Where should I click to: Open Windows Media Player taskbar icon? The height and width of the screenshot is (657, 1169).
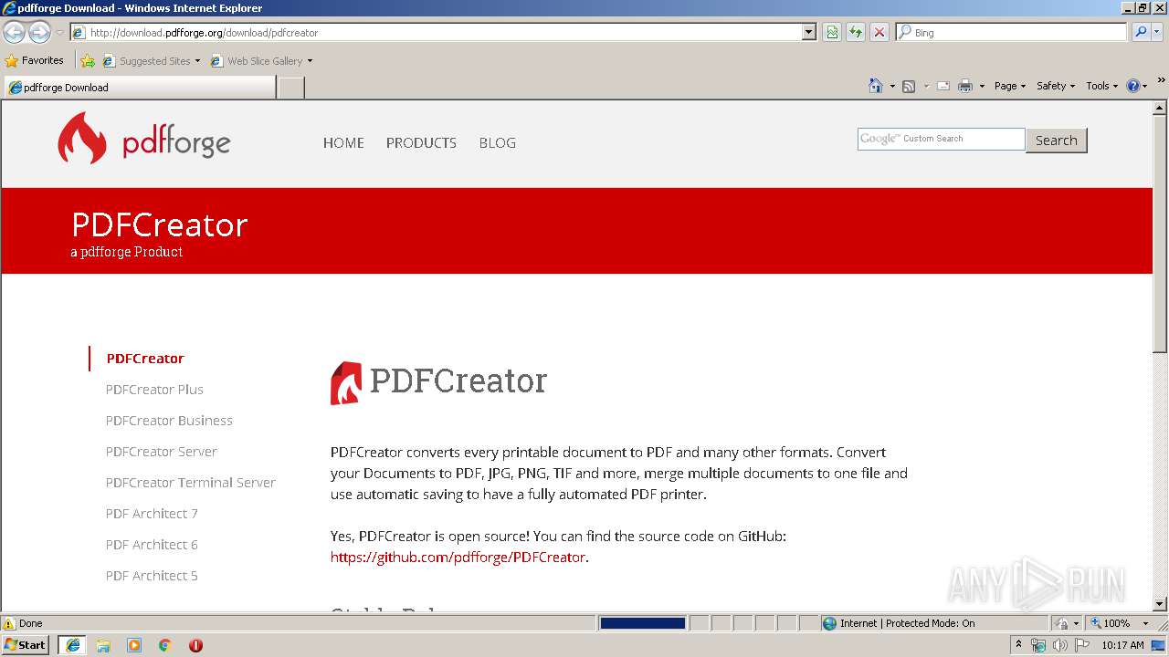pos(134,645)
